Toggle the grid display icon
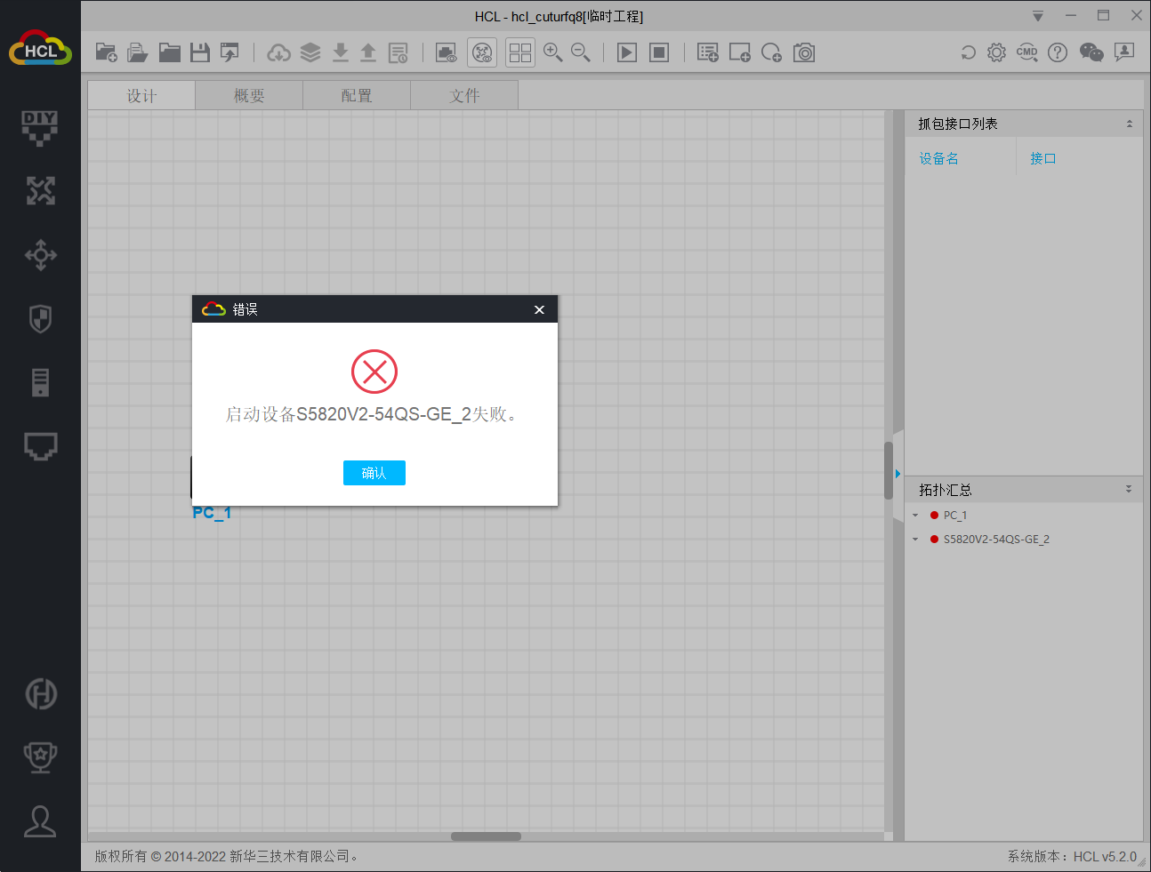 coord(520,53)
